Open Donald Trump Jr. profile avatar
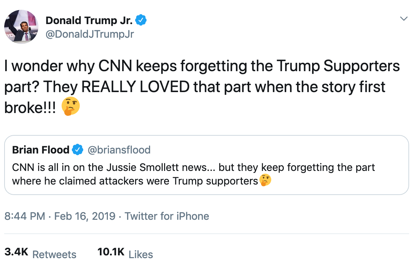This screenshot has height=270, width=414. click(x=21, y=27)
